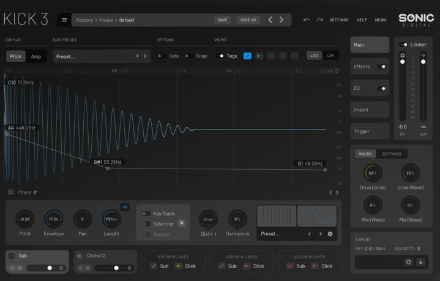Open the Main page tab

pos(370,45)
